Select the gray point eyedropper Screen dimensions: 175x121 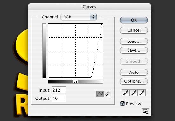pyautogui.click(x=134, y=93)
